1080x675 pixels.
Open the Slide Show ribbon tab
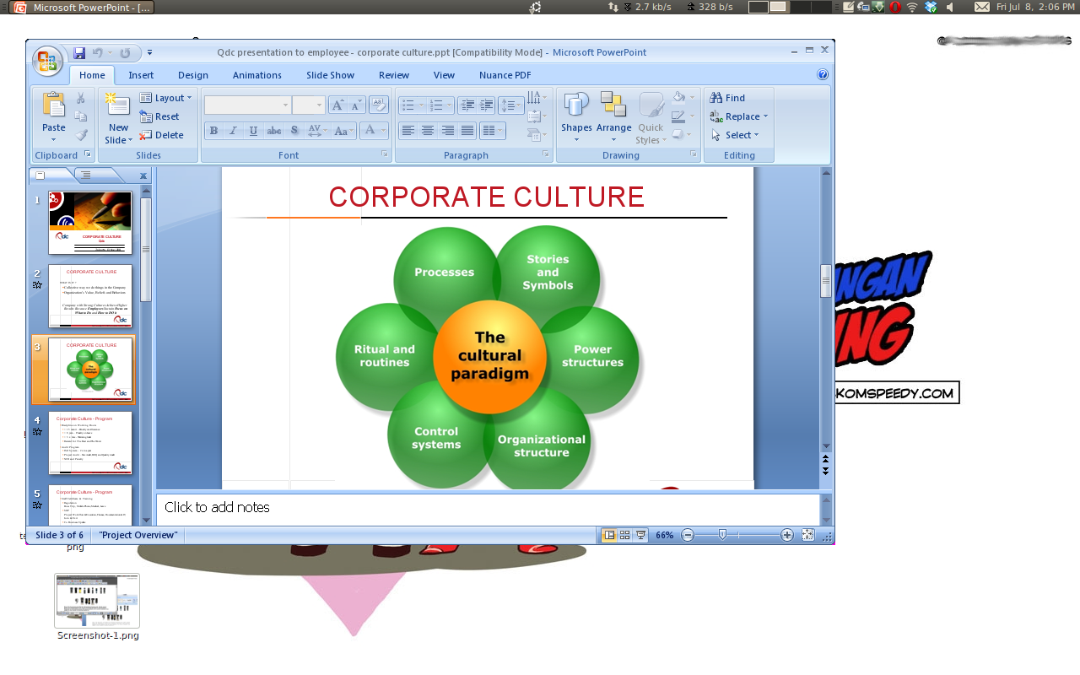pyautogui.click(x=330, y=75)
